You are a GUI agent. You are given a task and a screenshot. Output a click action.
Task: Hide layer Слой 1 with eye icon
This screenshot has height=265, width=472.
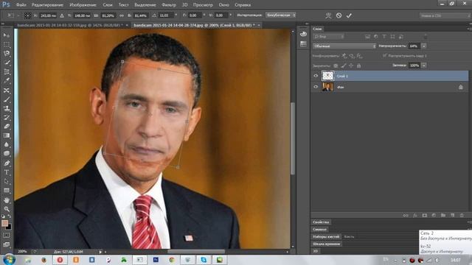[316, 76]
